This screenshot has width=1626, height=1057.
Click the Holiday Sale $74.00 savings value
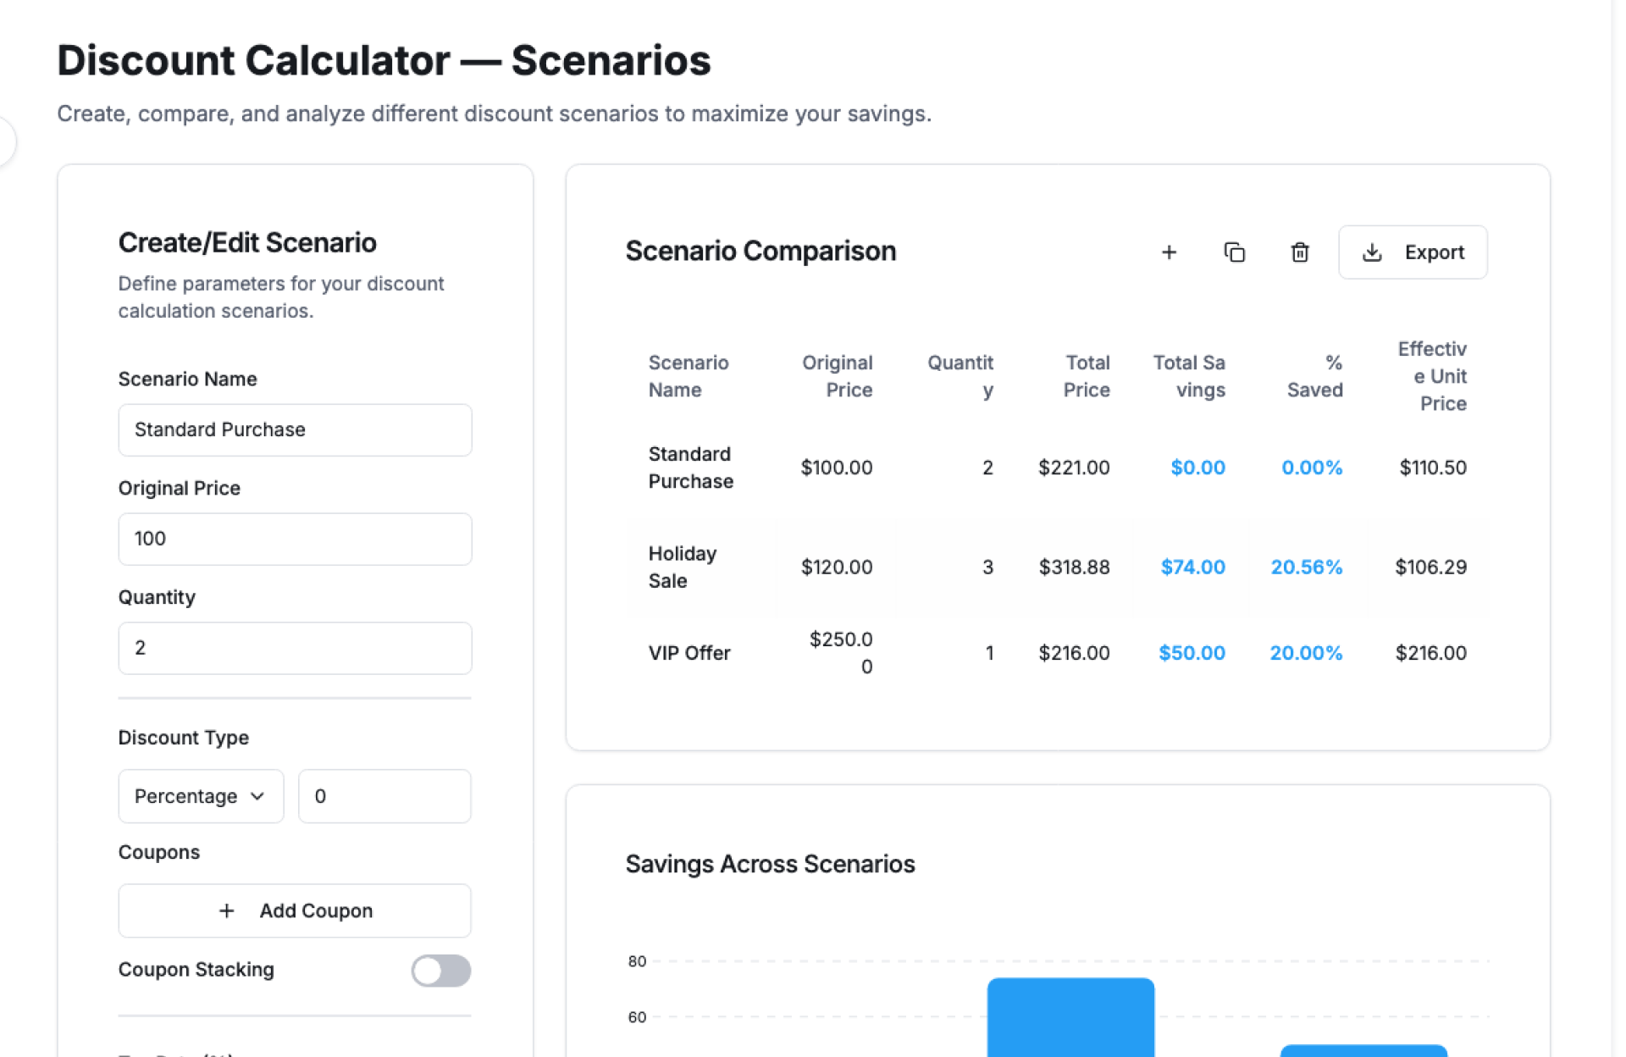point(1192,567)
